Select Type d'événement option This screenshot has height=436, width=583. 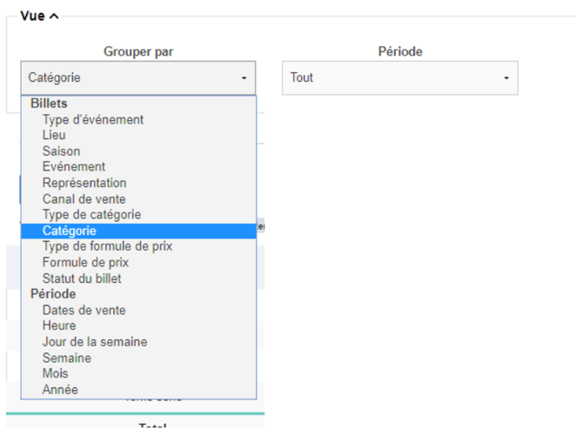93,119
